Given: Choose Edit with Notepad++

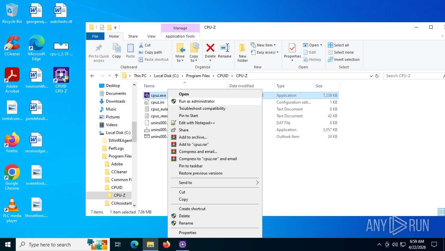Looking at the screenshot, I should tap(215, 123).
